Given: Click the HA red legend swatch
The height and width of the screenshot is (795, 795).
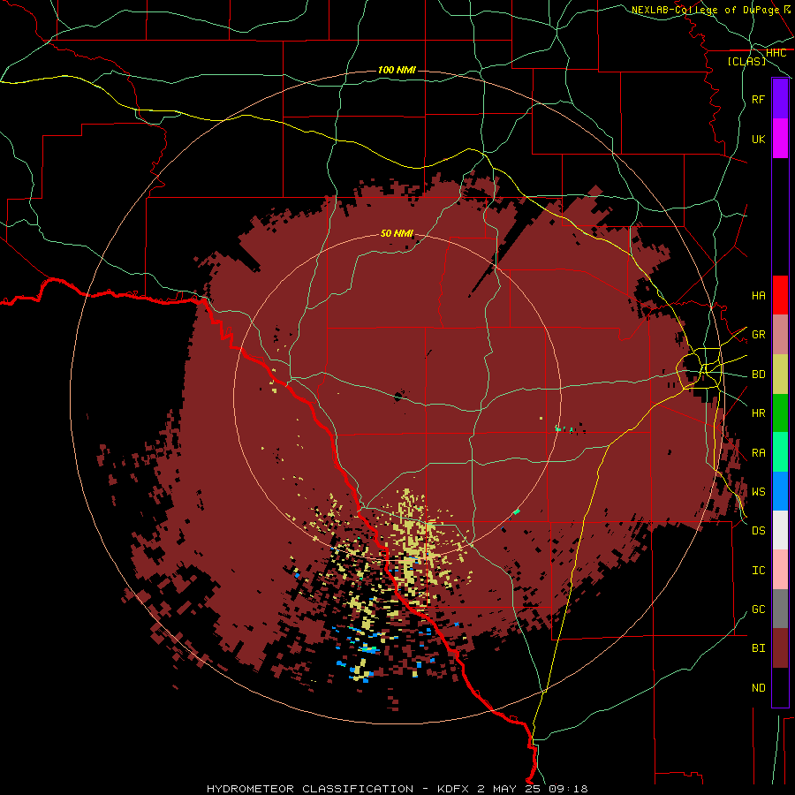Looking at the screenshot, I should point(780,295).
